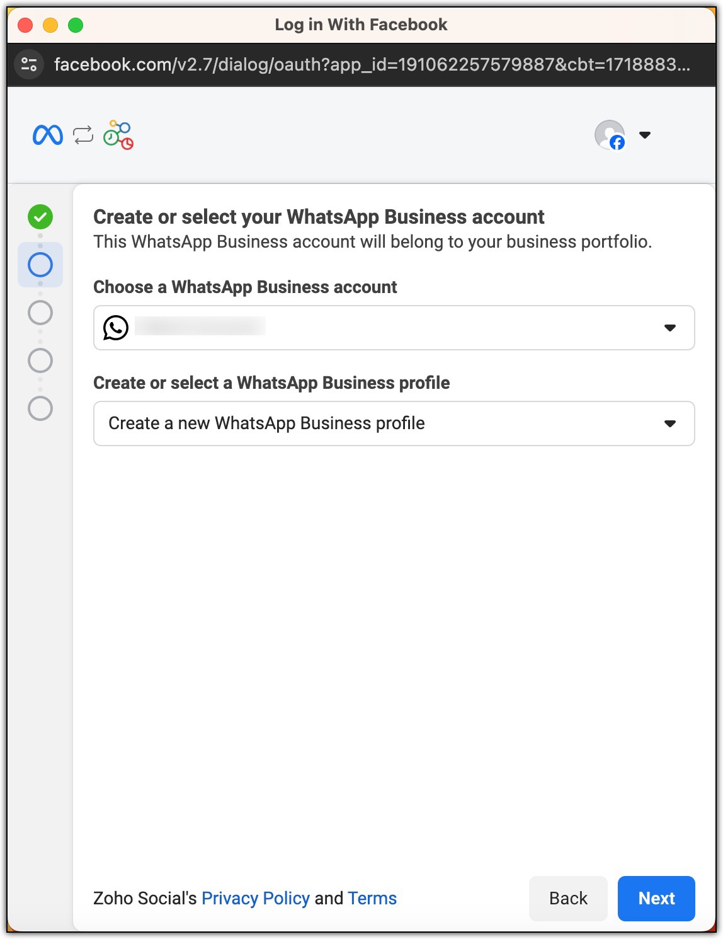This screenshot has width=723, height=939.
Task: Click the facebook.com URL address bar
Action: (x=372, y=64)
